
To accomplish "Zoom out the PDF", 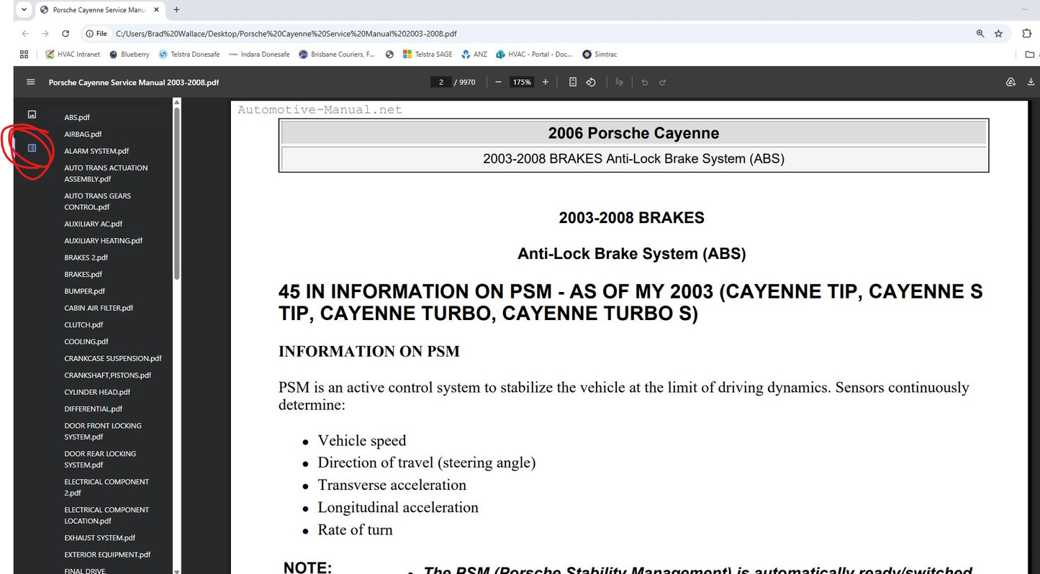I will click(498, 82).
